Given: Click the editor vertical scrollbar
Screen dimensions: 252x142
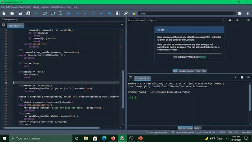Looking at the screenshot, I should (x=123, y=89).
